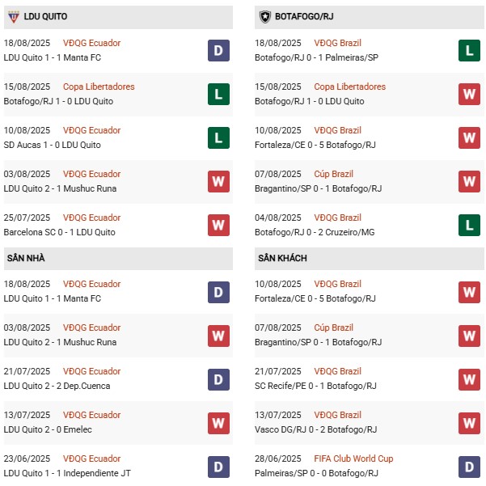Viewport: 486px width, 486px height.
Task: Click the LDU Quito team crest icon
Action: tap(12, 16)
